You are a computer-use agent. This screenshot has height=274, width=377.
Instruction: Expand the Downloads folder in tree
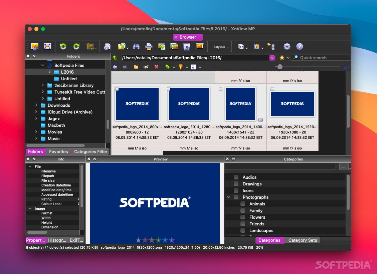[36, 105]
